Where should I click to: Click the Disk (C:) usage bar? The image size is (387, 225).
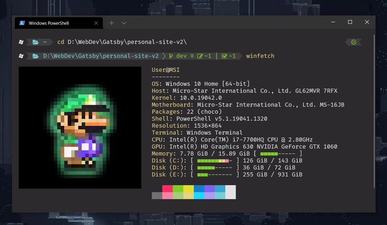tap(214, 161)
